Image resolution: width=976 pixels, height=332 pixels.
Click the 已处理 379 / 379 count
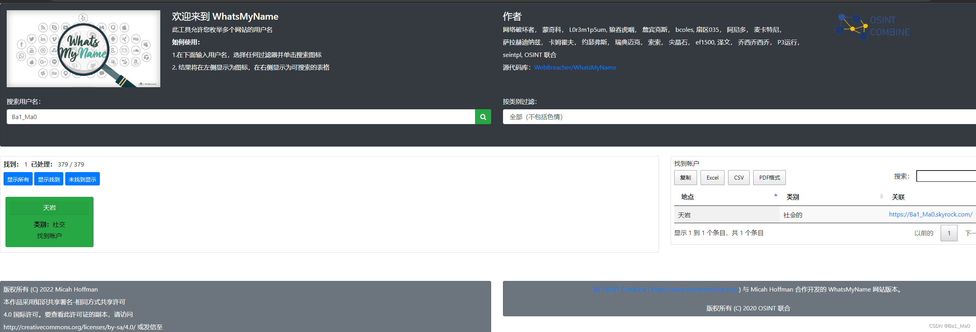tap(57, 164)
